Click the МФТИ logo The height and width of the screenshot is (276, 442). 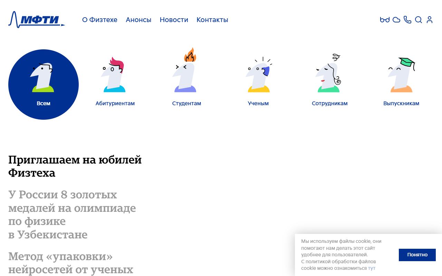coord(37,20)
